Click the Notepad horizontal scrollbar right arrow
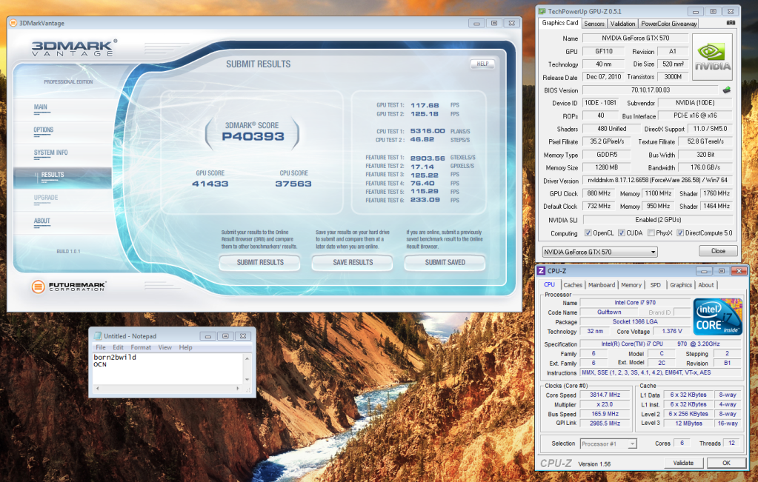Image resolution: width=758 pixels, height=482 pixels. tap(238, 388)
